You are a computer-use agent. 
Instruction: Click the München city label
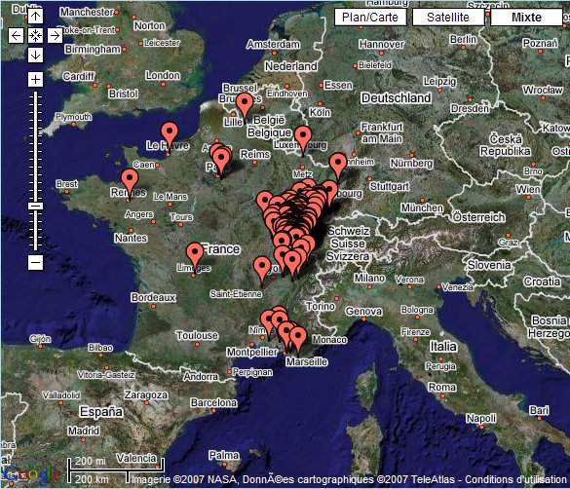pyautogui.click(x=422, y=207)
